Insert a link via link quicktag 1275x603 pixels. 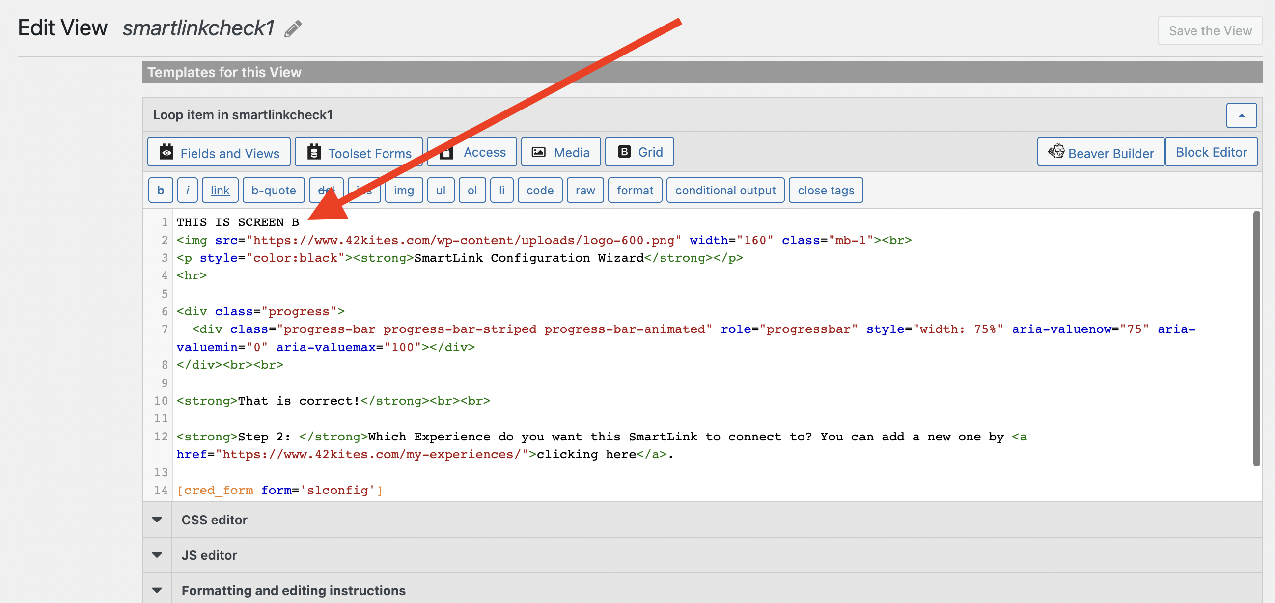pyautogui.click(x=220, y=191)
